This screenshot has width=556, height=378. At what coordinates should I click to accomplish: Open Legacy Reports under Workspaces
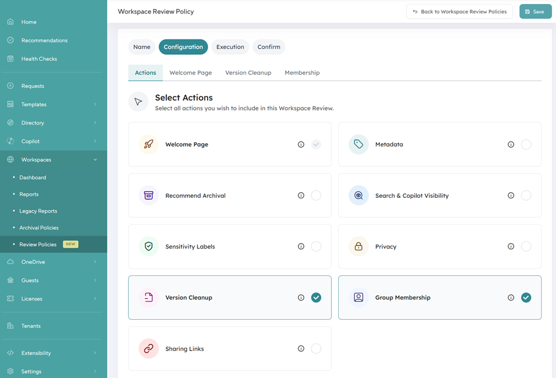[38, 211]
